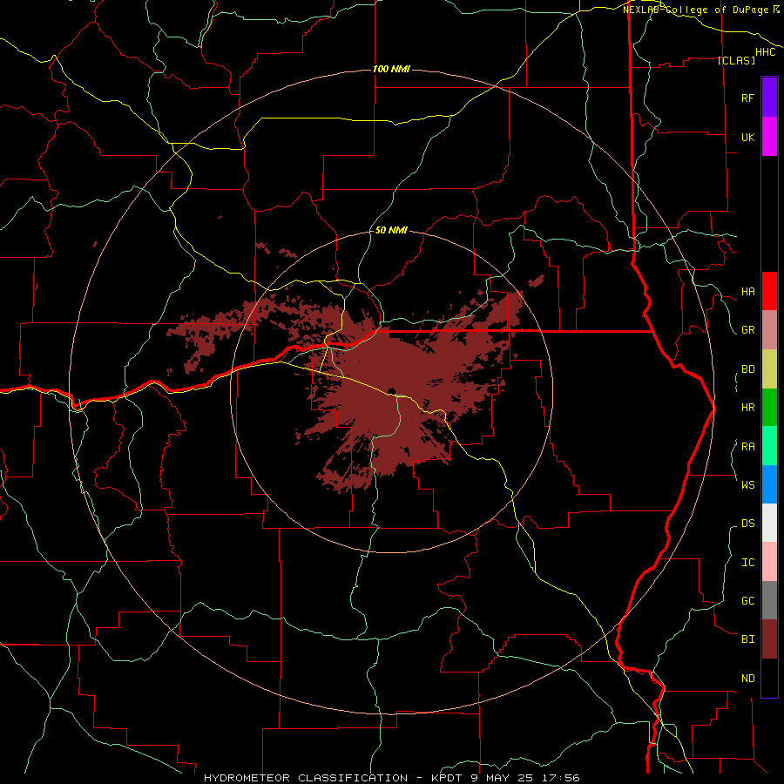Pick the RA light green legend swatch
The height and width of the screenshot is (784, 784).
pos(769,446)
